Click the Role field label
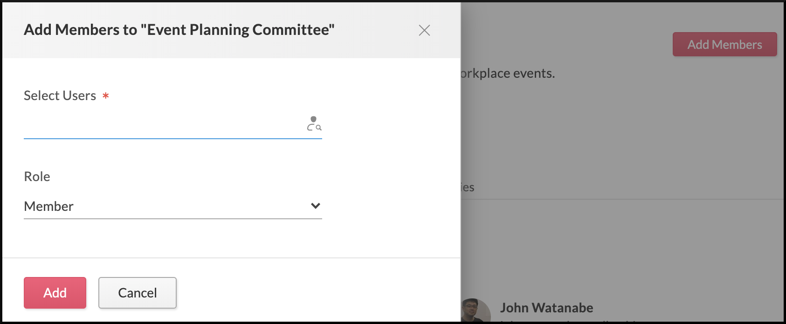 [37, 176]
